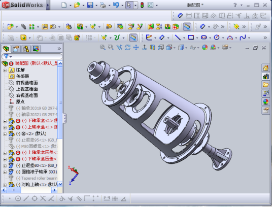272x207 pixels.
Task: Select the Spline sketch tool
Action: pos(243,38)
